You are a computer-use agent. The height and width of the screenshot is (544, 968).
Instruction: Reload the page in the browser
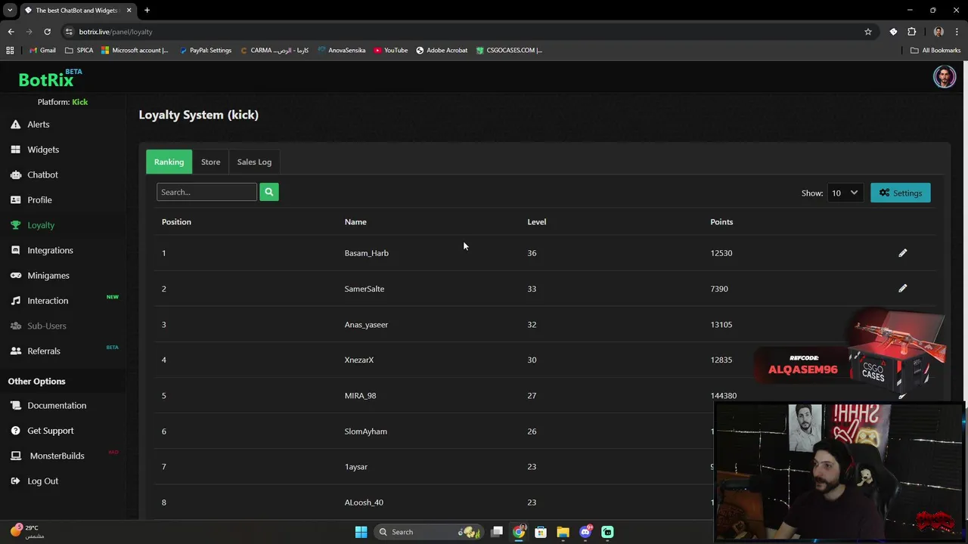pyautogui.click(x=47, y=32)
